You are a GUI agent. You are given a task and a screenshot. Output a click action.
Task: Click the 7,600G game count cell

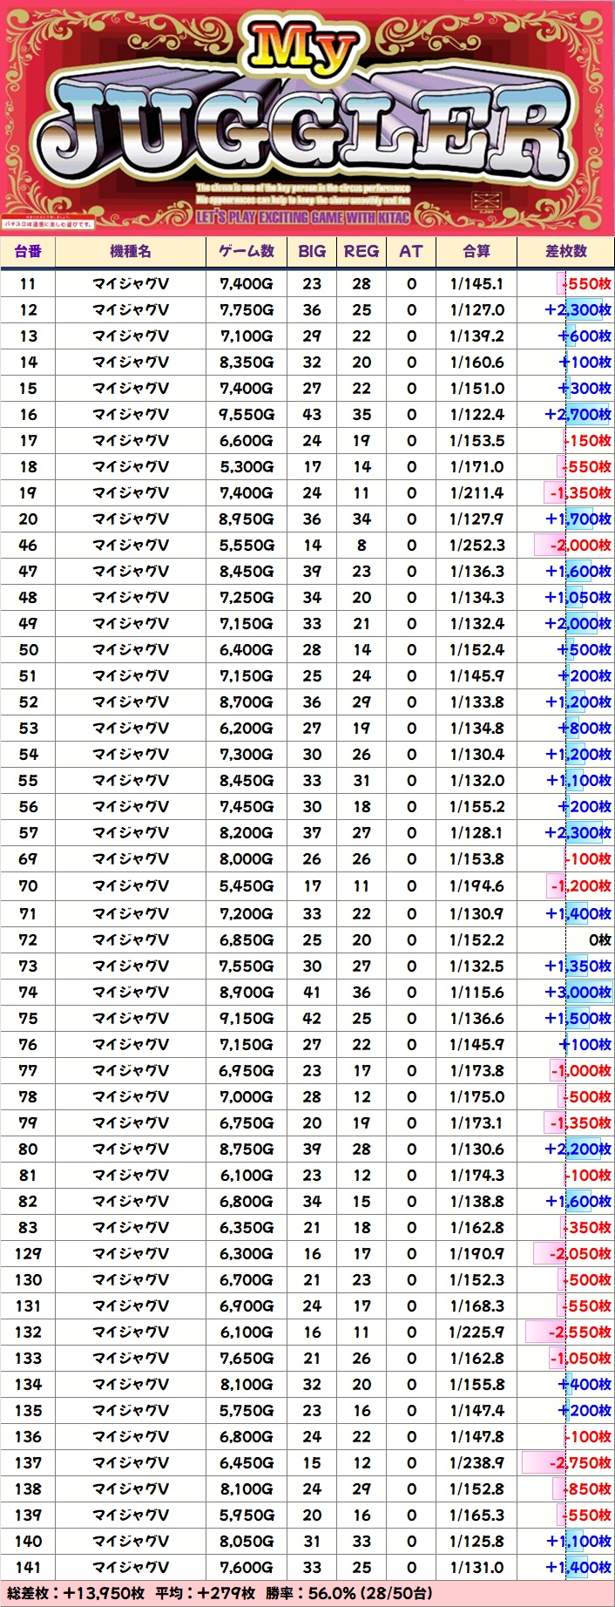pyautogui.click(x=247, y=1567)
